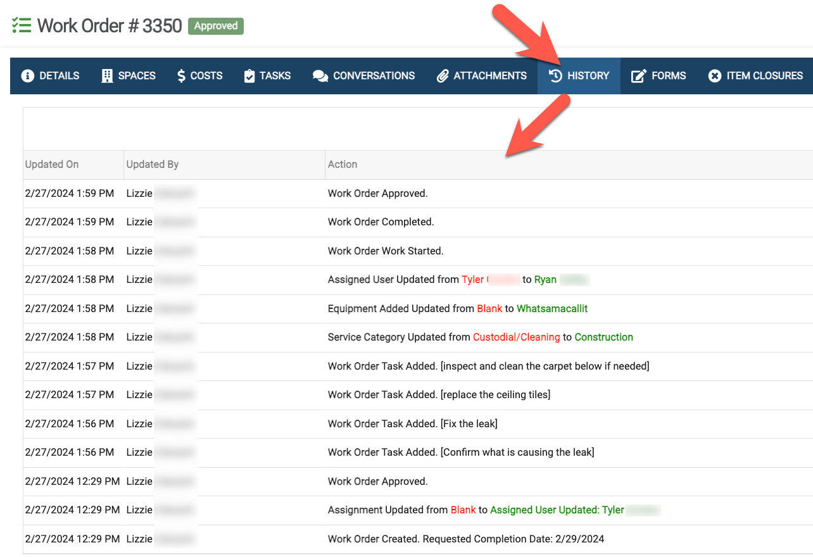Select the Work Order Created history row

coord(465,539)
